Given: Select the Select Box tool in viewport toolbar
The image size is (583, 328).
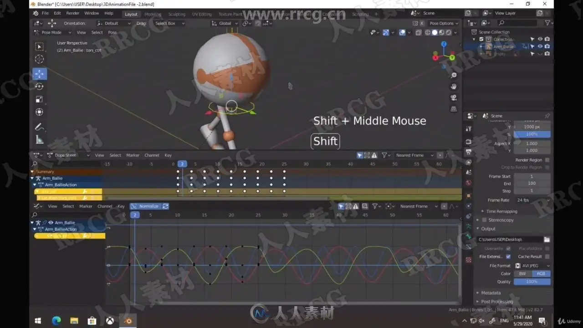Looking at the screenshot, I should tap(39, 46).
